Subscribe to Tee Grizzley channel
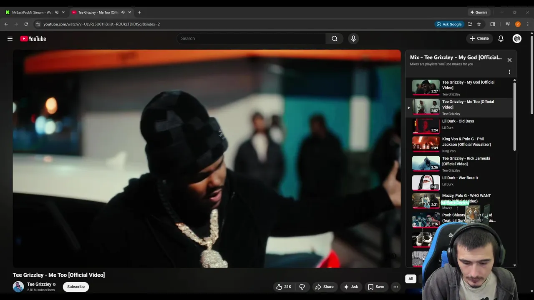 tap(76, 287)
